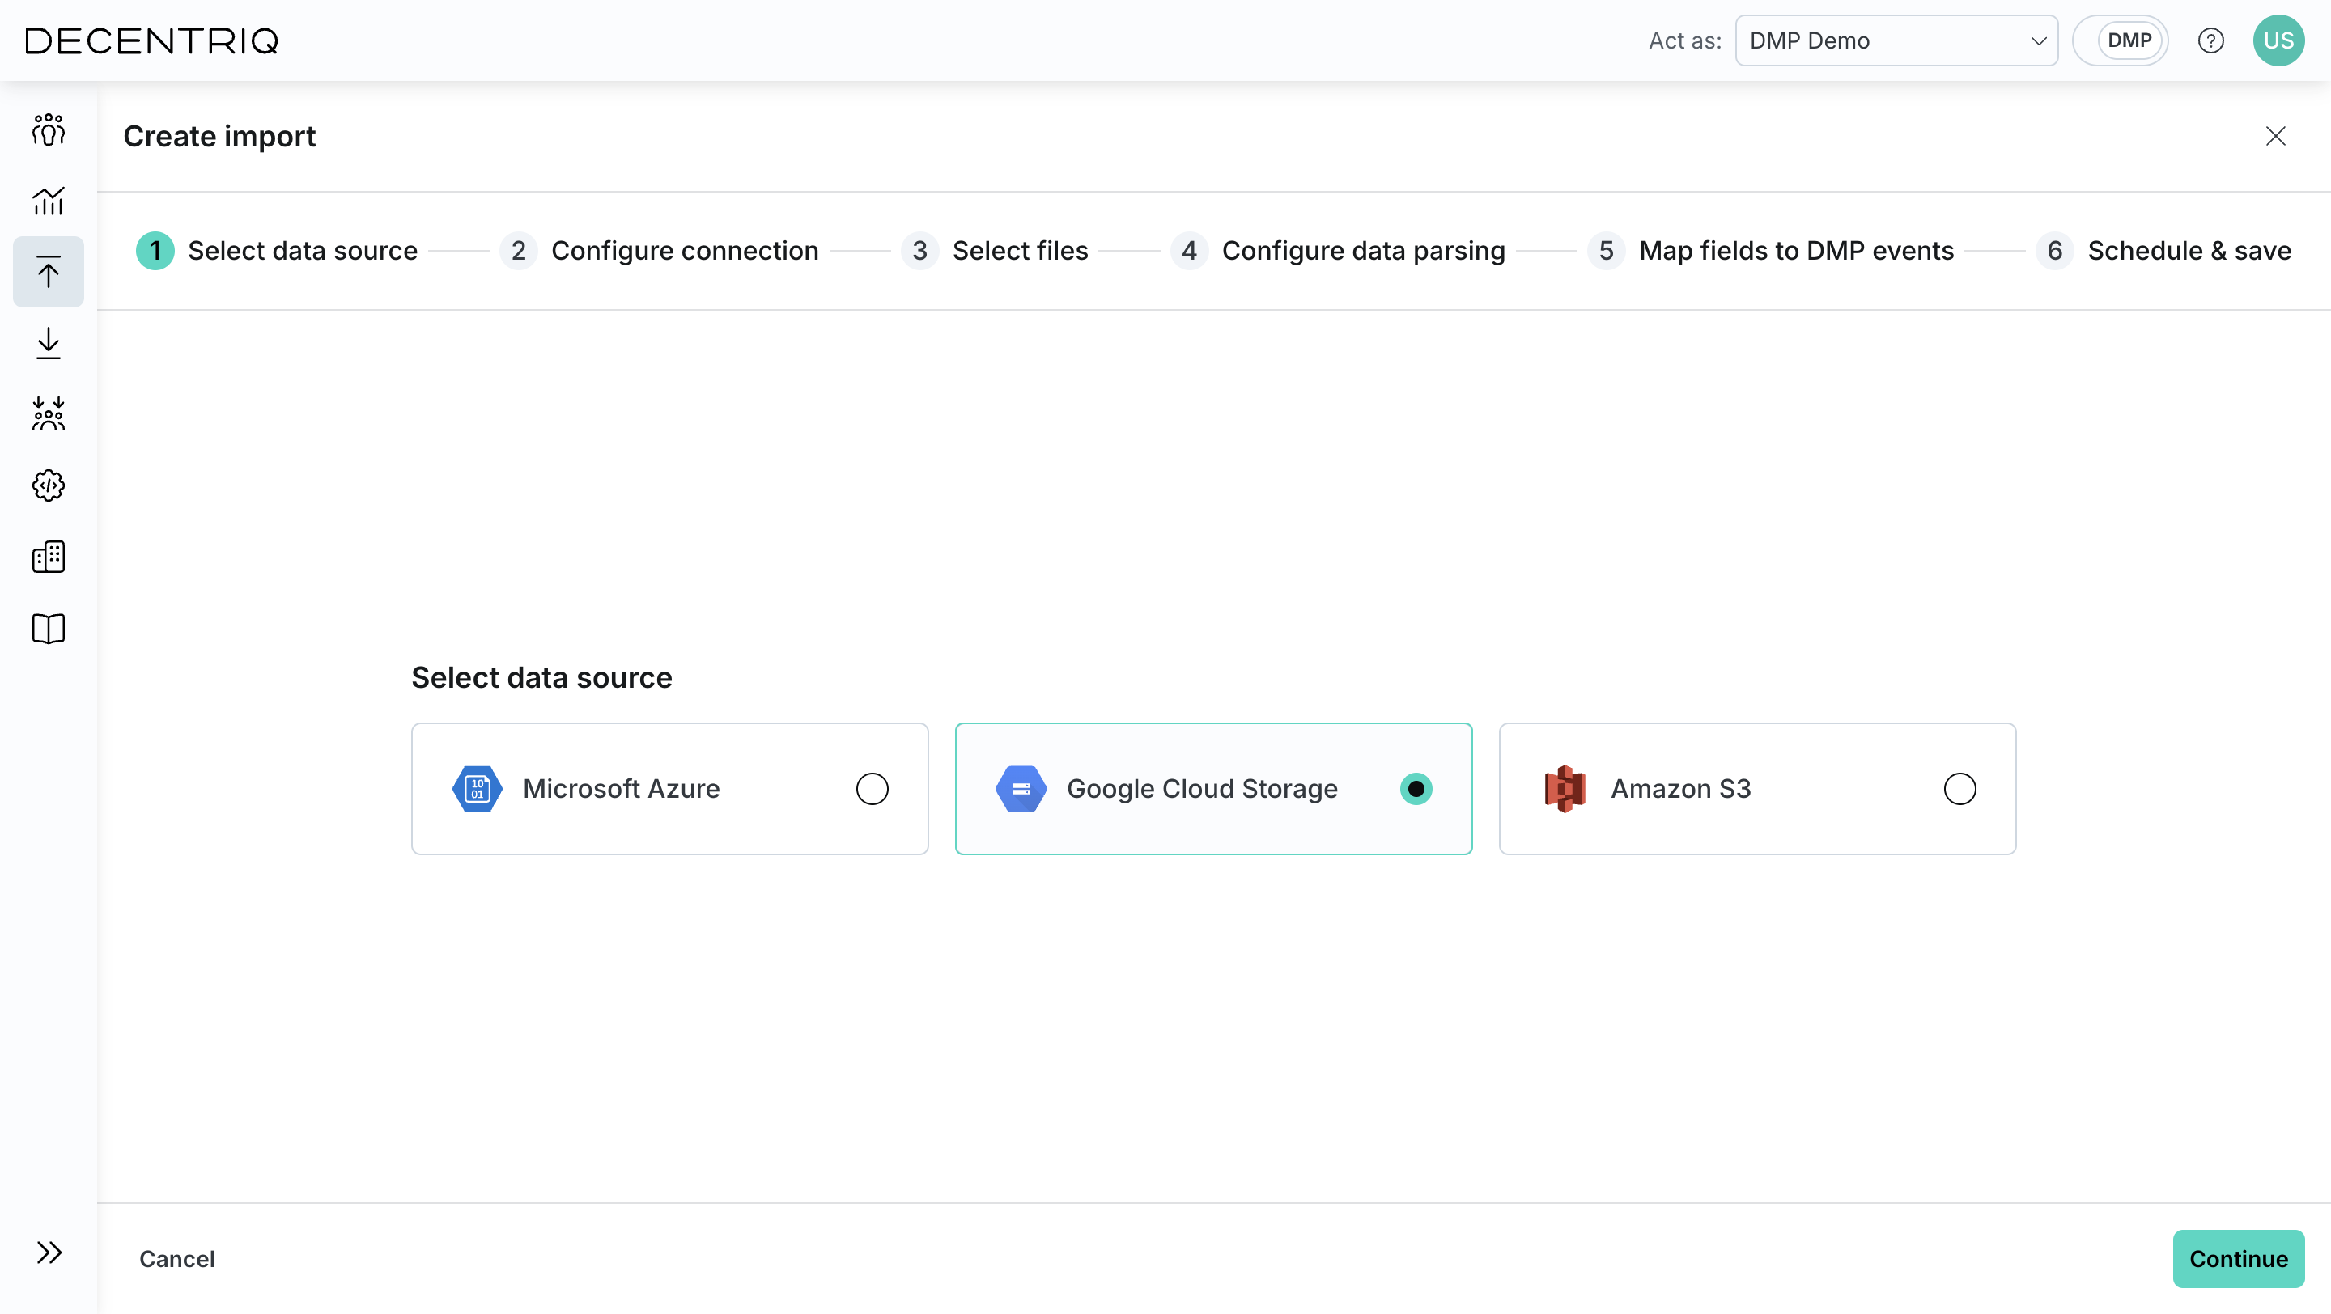Viewport: 2331px width, 1314px height.
Task: Go to step 3 Select files
Action: coord(995,251)
